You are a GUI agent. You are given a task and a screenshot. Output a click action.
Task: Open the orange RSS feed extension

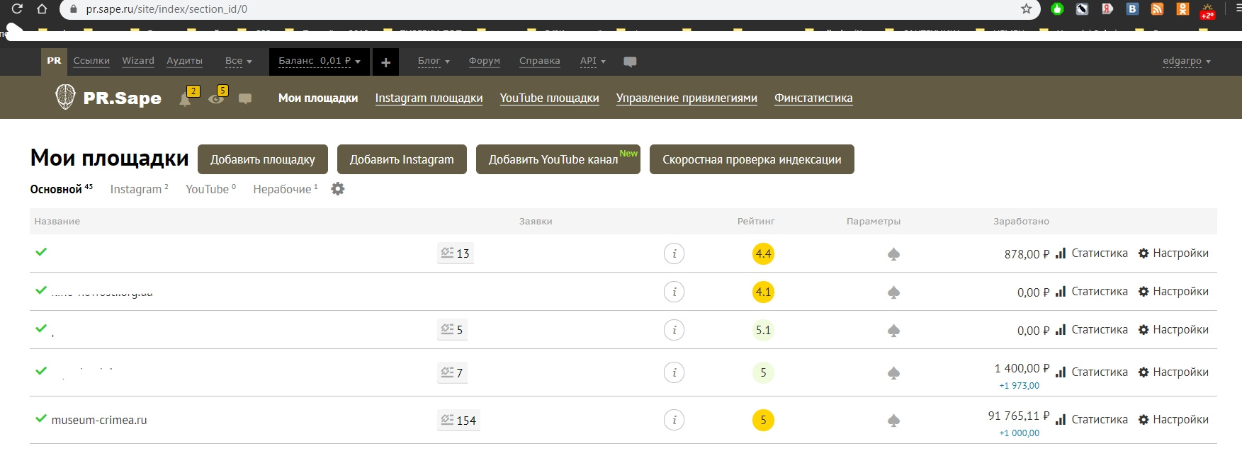point(1157,9)
